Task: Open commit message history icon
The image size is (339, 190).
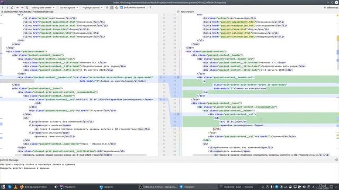Action: pos(336,160)
